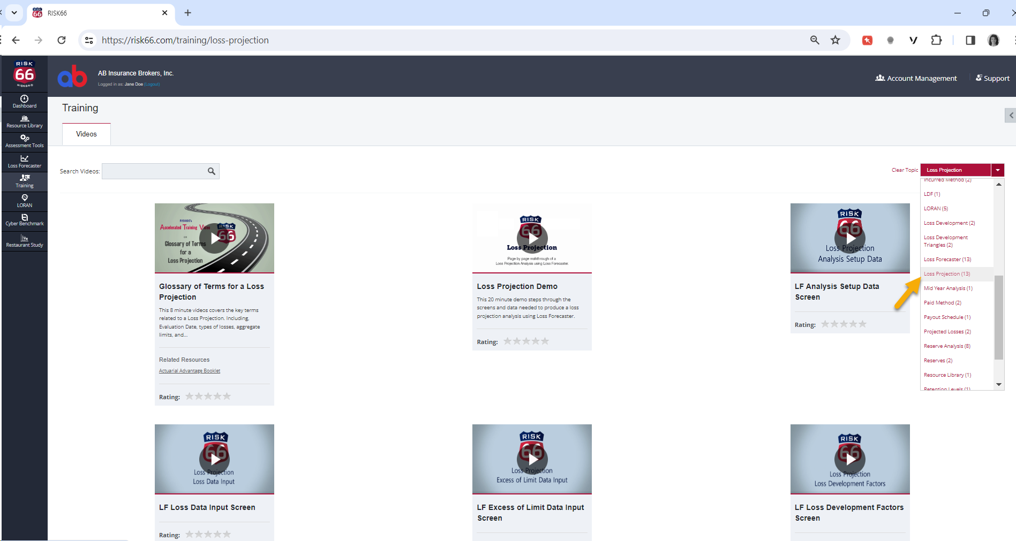Play the LF Loss Data Input video
This screenshot has width=1016, height=541.
[x=214, y=459]
